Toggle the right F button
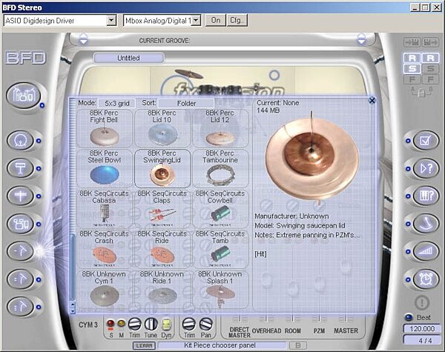Image resolution: width=445 pixels, height=352 pixels. pyautogui.click(x=430, y=79)
